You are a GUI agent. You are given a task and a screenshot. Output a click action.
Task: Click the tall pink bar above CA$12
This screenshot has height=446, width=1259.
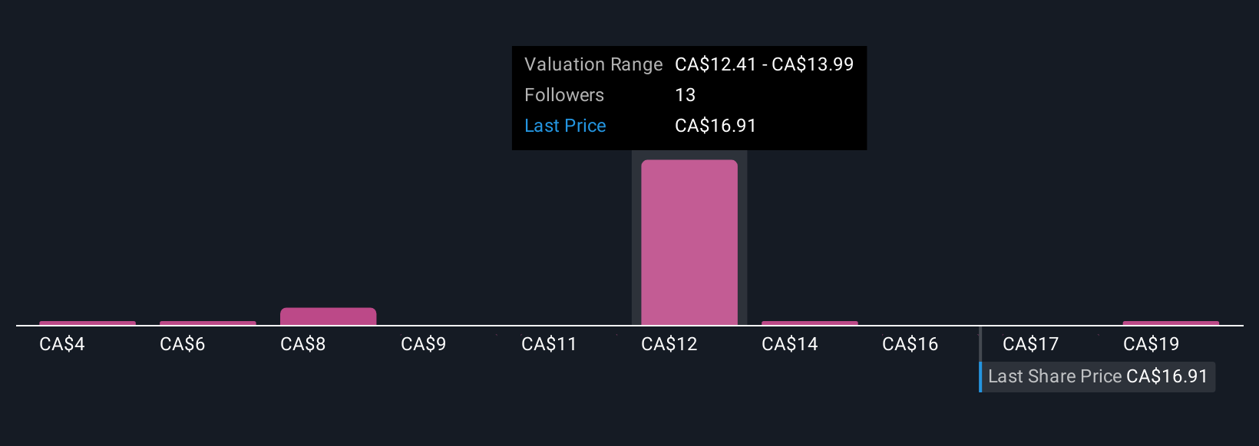coord(689,242)
